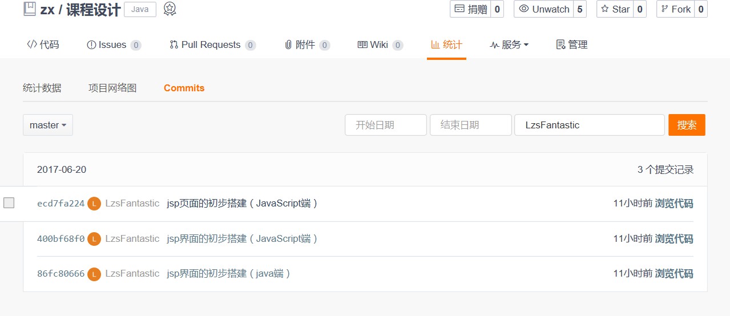730x316 pixels.
Task: Tick checkbox beside commit ecd7fa224
Action: click(9, 202)
